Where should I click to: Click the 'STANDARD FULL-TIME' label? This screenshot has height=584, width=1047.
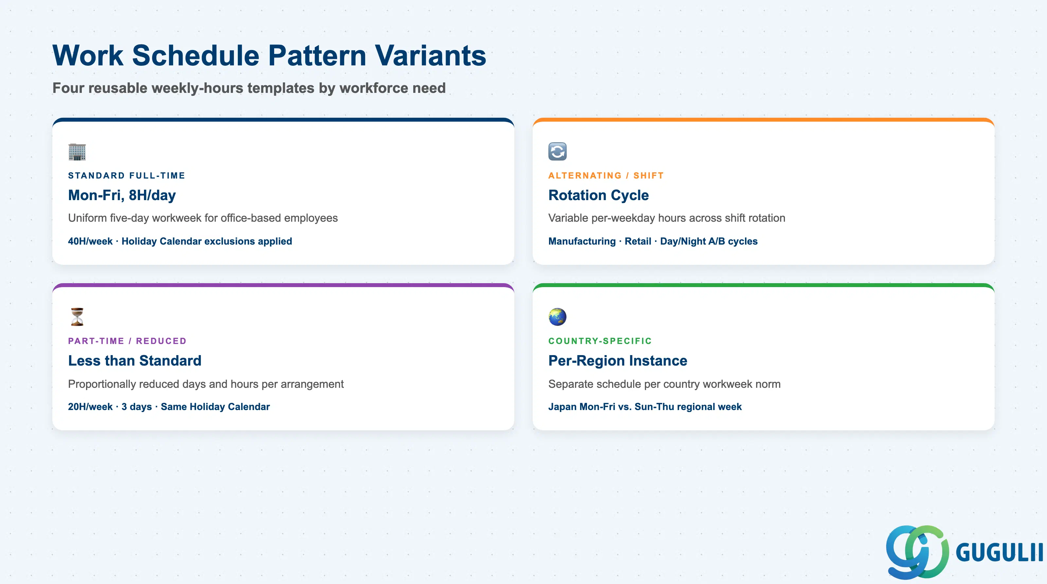pyautogui.click(x=126, y=176)
